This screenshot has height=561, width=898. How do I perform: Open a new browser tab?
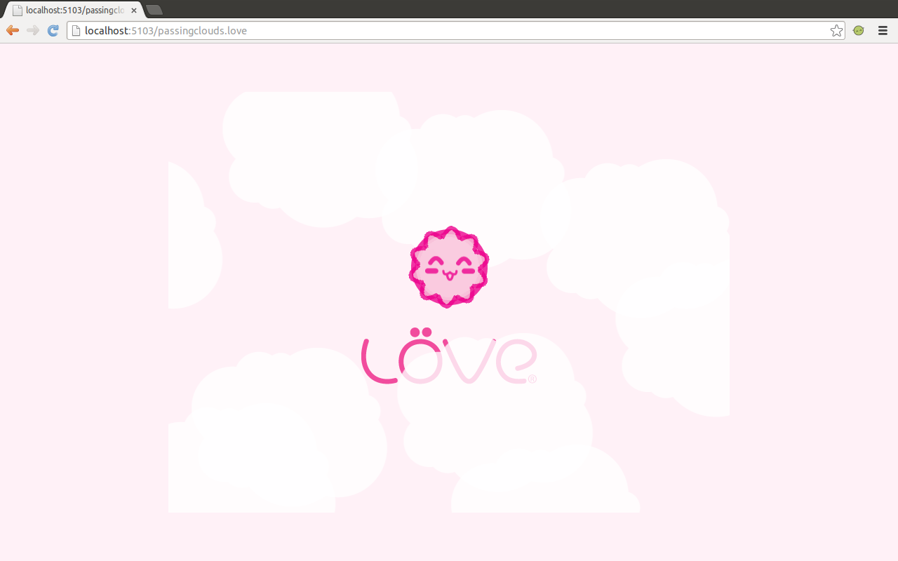coord(154,10)
